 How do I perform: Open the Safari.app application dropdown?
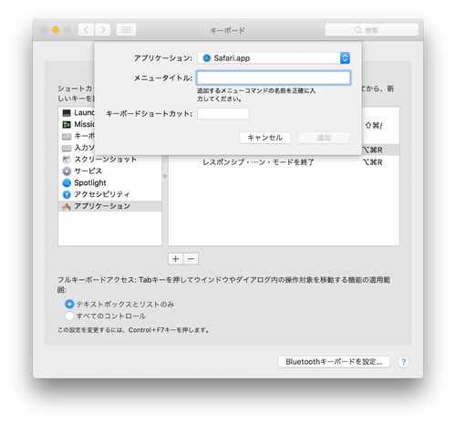click(x=274, y=58)
